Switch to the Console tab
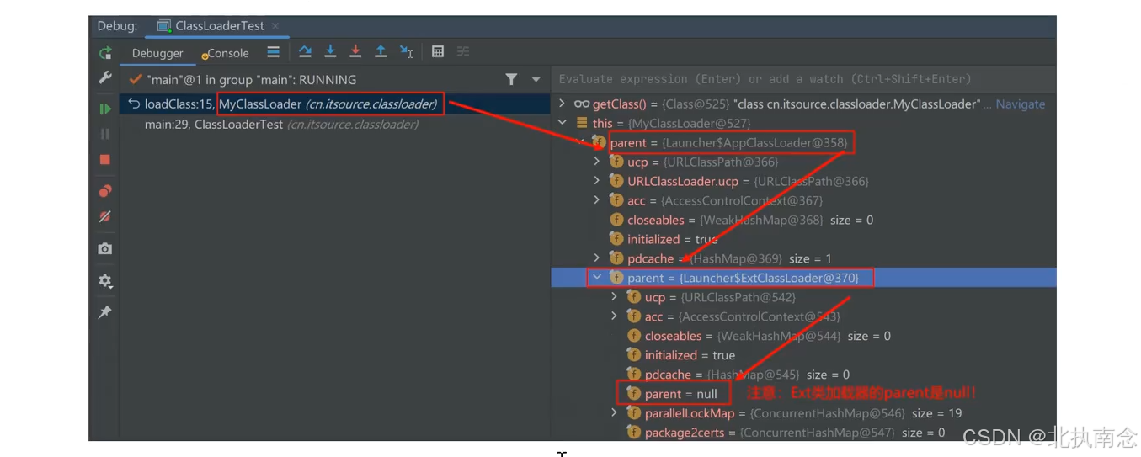Viewport: 1141px width, 457px height. [x=225, y=53]
